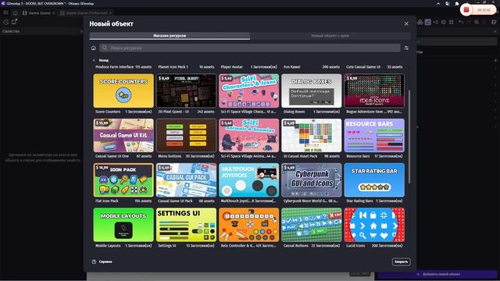Open the Resource Bars pack
This screenshot has width=500, height=281.
click(374, 135)
